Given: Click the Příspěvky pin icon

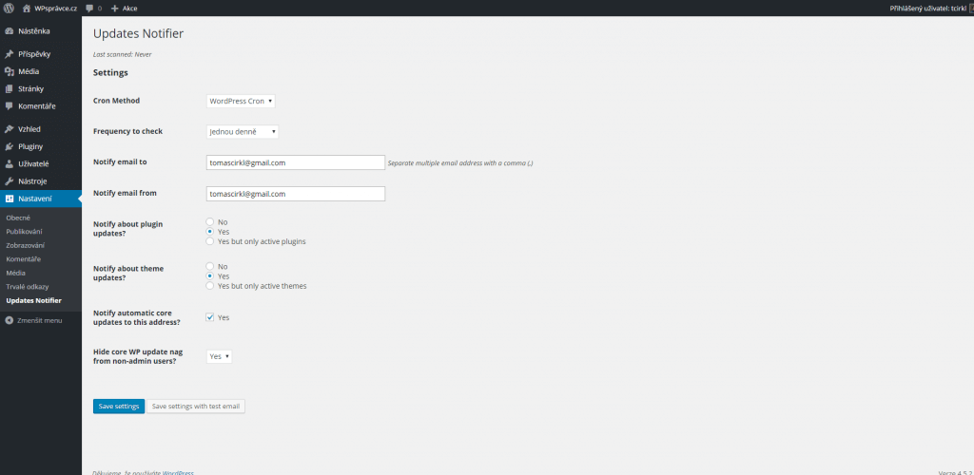Looking at the screenshot, I should coord(9,54).
